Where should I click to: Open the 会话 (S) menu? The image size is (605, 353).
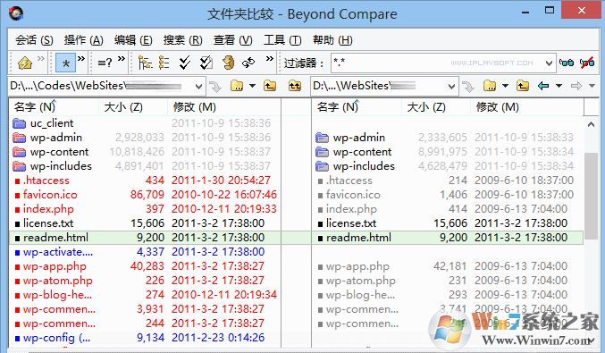click(34, 40)
